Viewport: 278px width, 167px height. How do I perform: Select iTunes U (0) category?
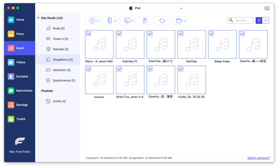click(58, 39)
